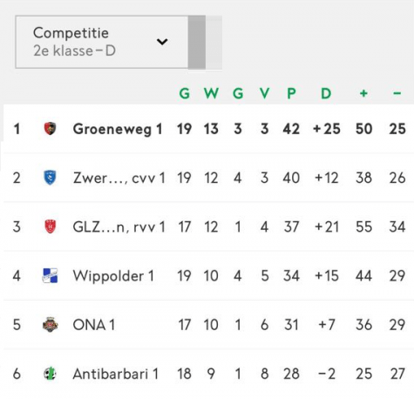This screenshot has width=414, height=399.
Task: Click the V losses column header
Action: 264,93
